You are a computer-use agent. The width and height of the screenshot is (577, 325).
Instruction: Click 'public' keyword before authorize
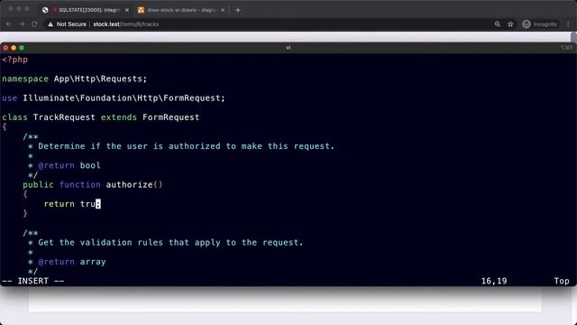tap(38, 184)
